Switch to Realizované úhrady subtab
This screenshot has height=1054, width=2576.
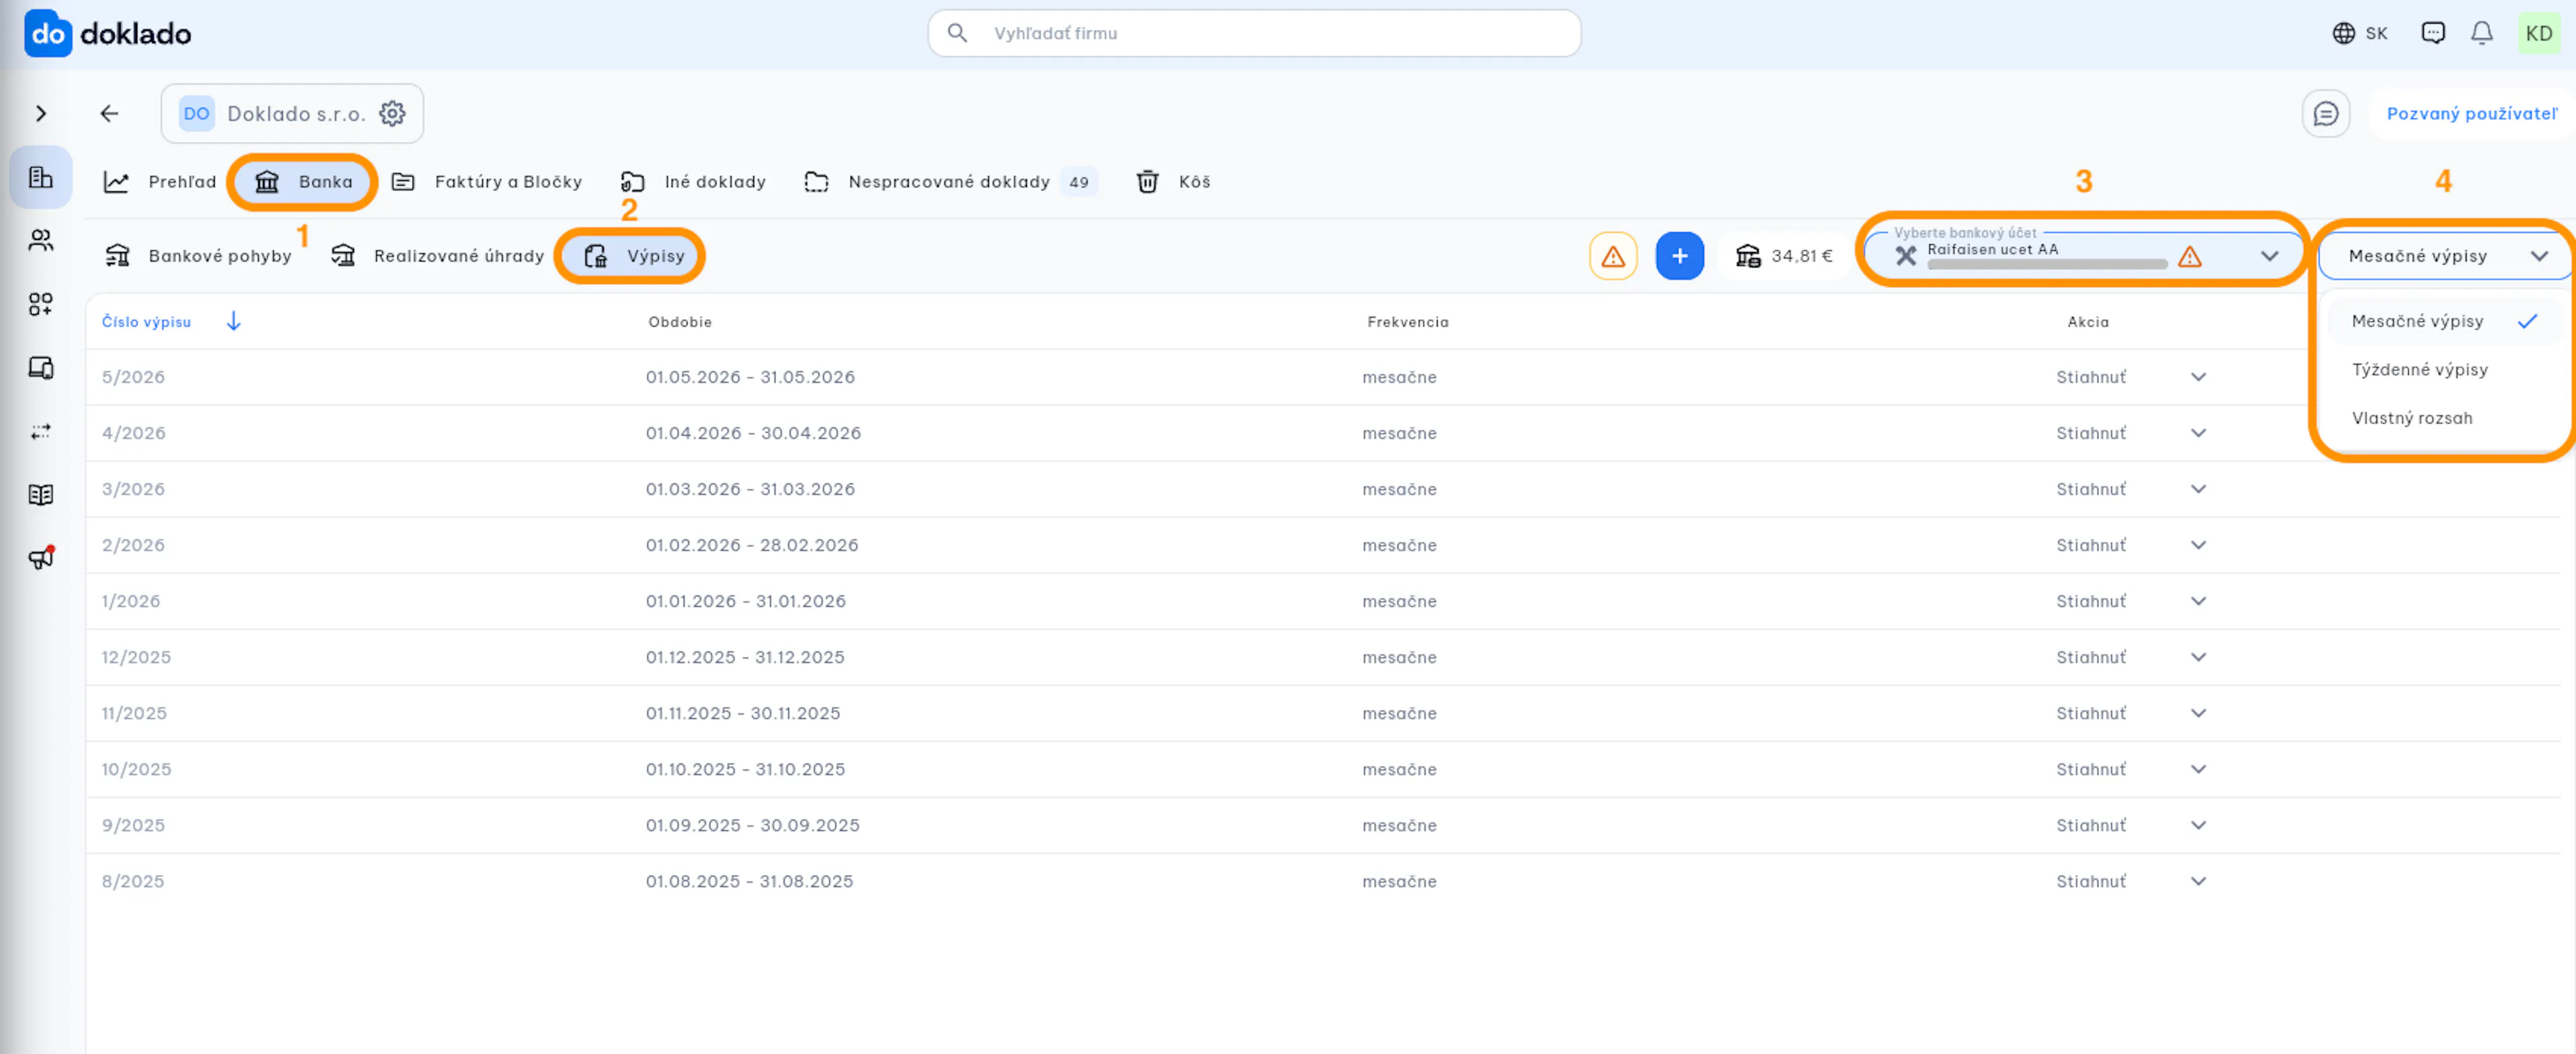437,257
